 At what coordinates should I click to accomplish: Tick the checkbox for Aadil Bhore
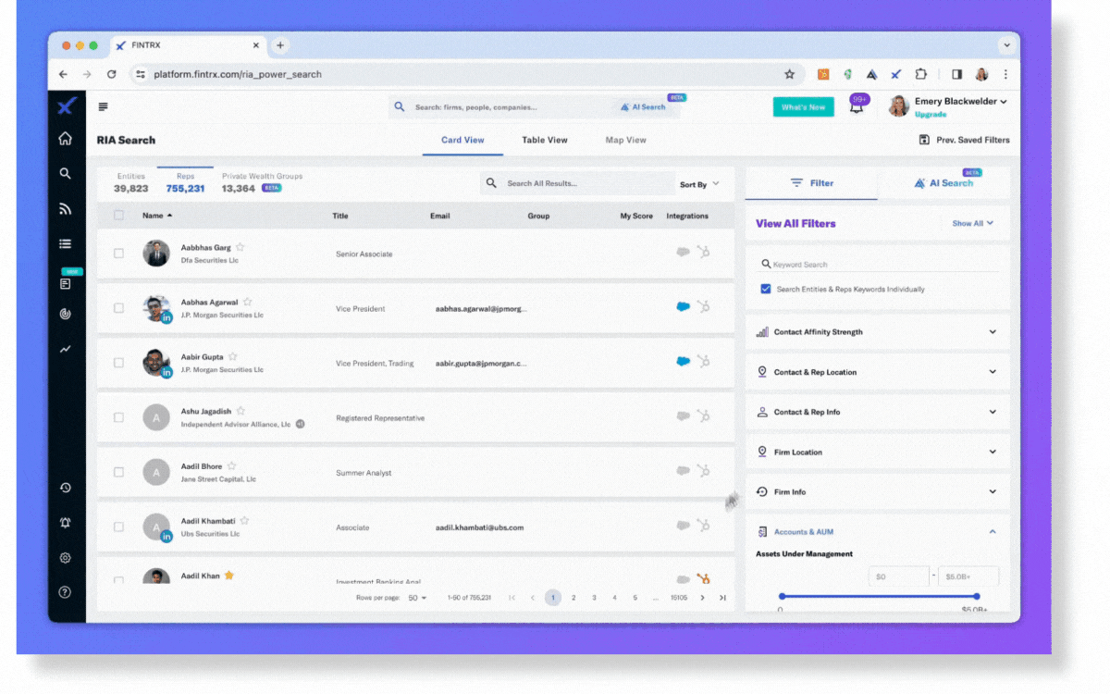pos(118,472)
